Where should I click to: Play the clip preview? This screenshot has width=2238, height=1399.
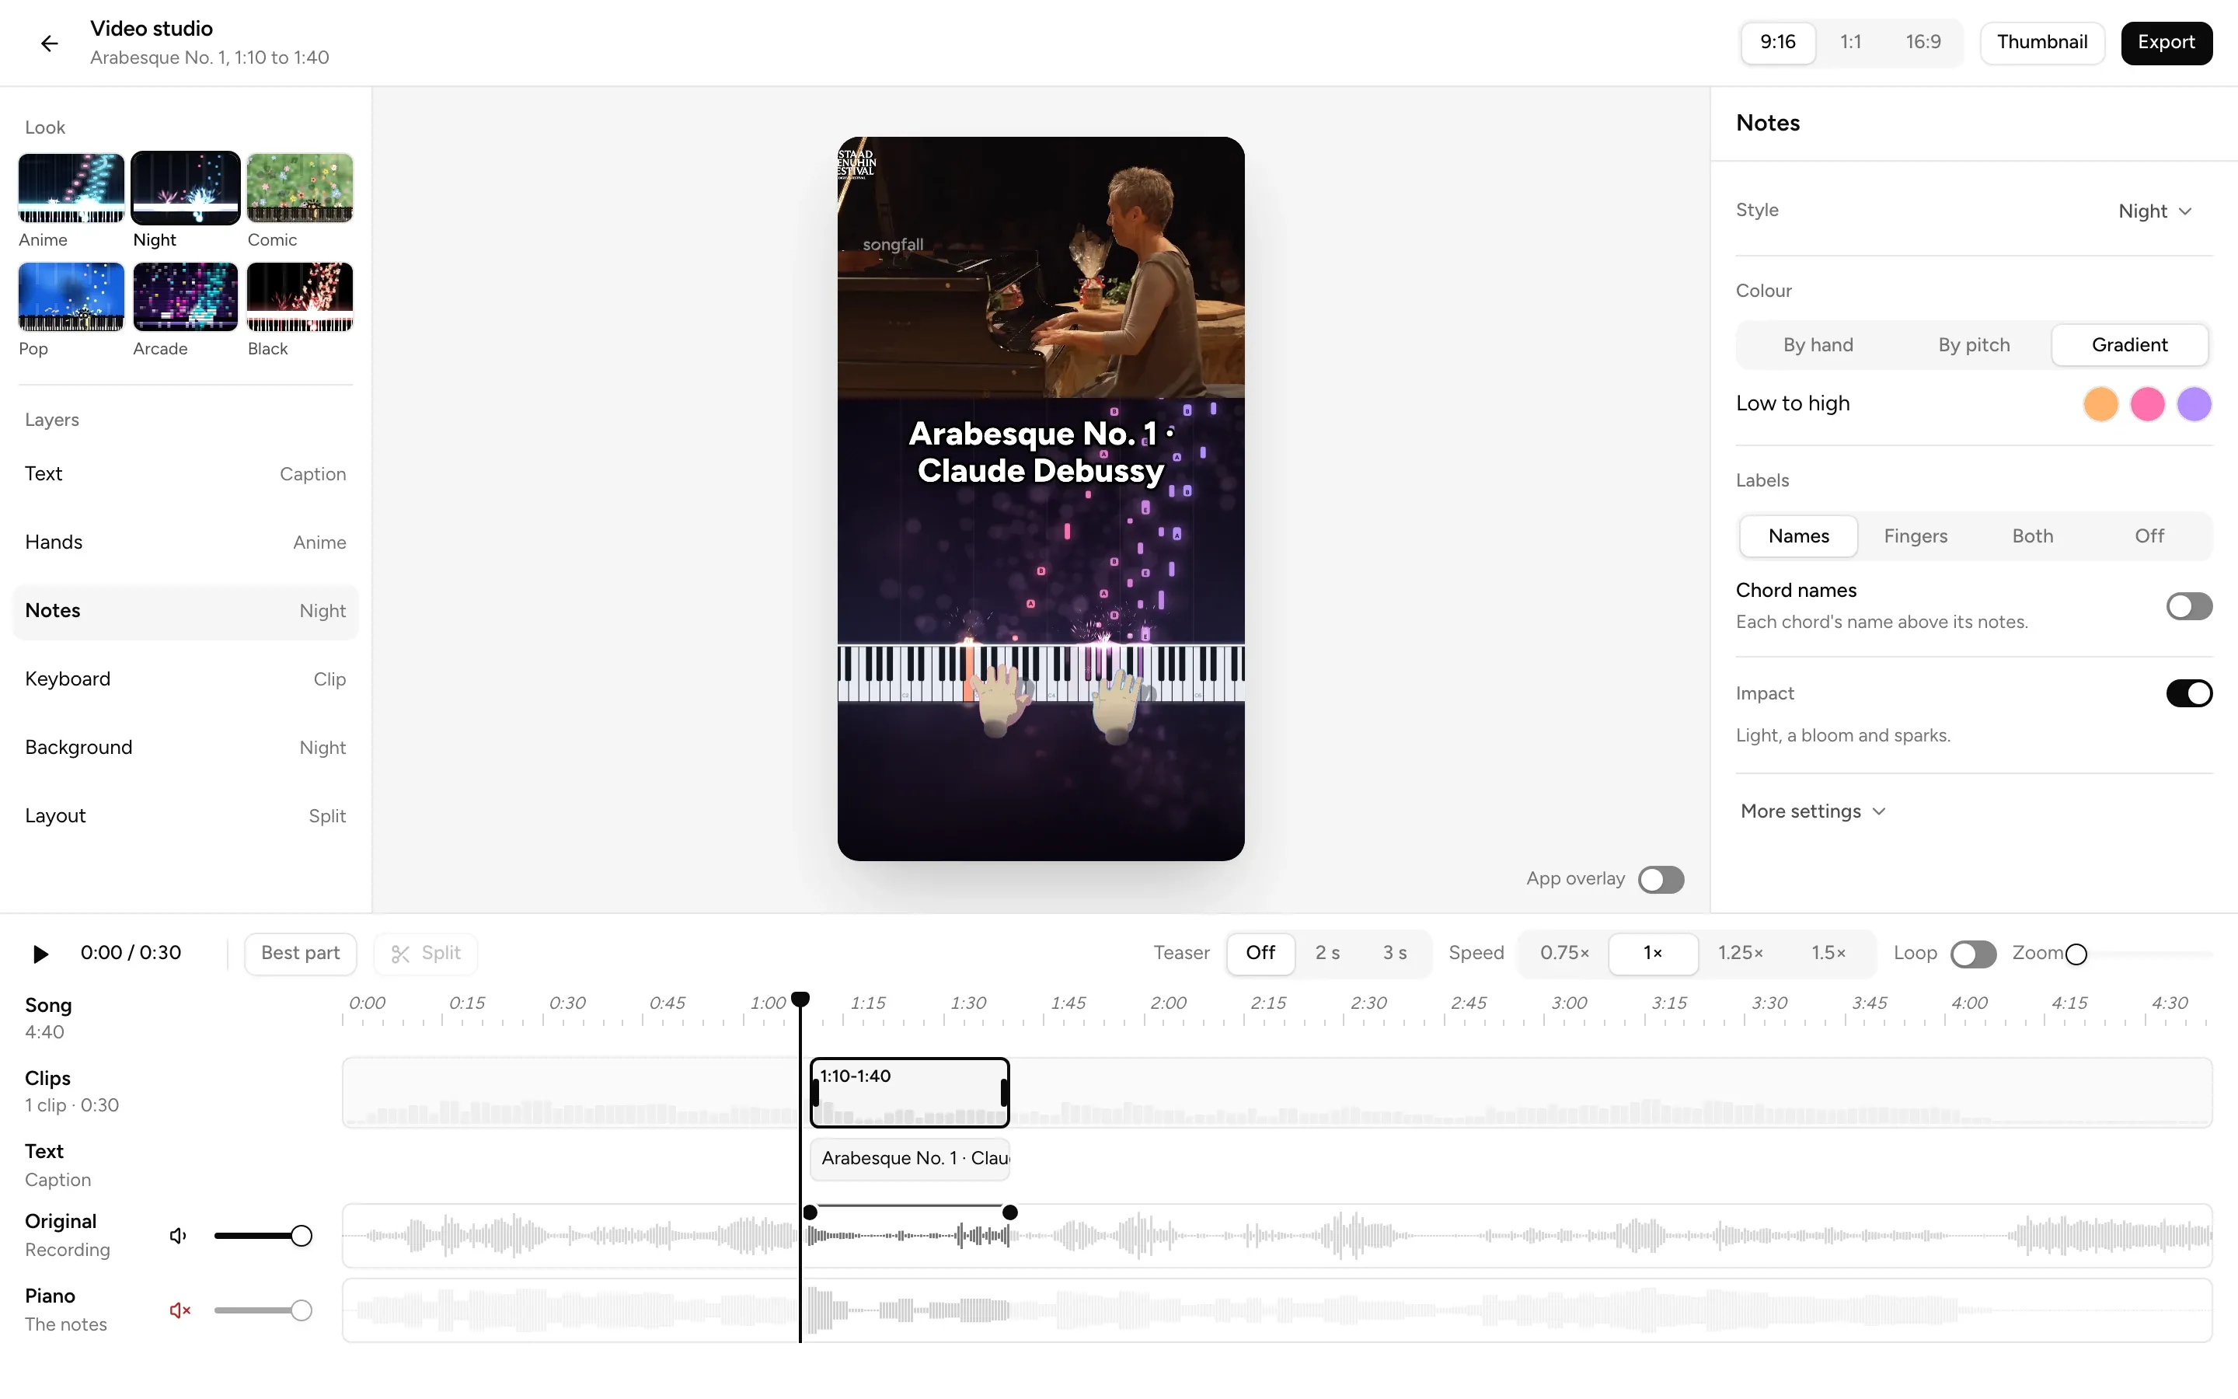[40, 953]
